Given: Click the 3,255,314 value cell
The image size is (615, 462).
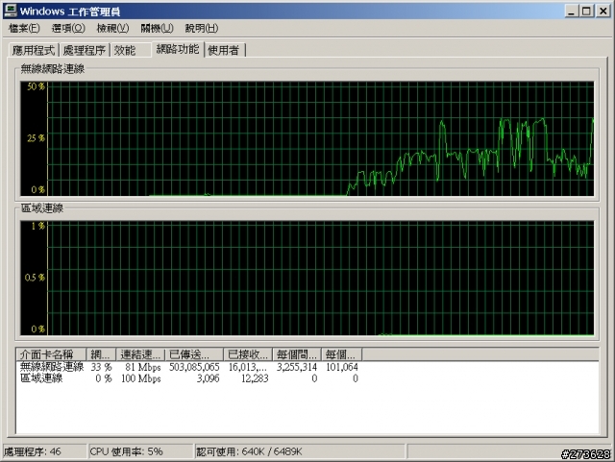Looking at the screenshot, I should pyautogui.click(x=297, y=367).
